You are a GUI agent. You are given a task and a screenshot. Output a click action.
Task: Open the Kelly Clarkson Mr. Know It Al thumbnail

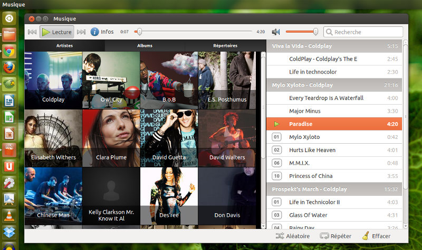click(111, 196)
